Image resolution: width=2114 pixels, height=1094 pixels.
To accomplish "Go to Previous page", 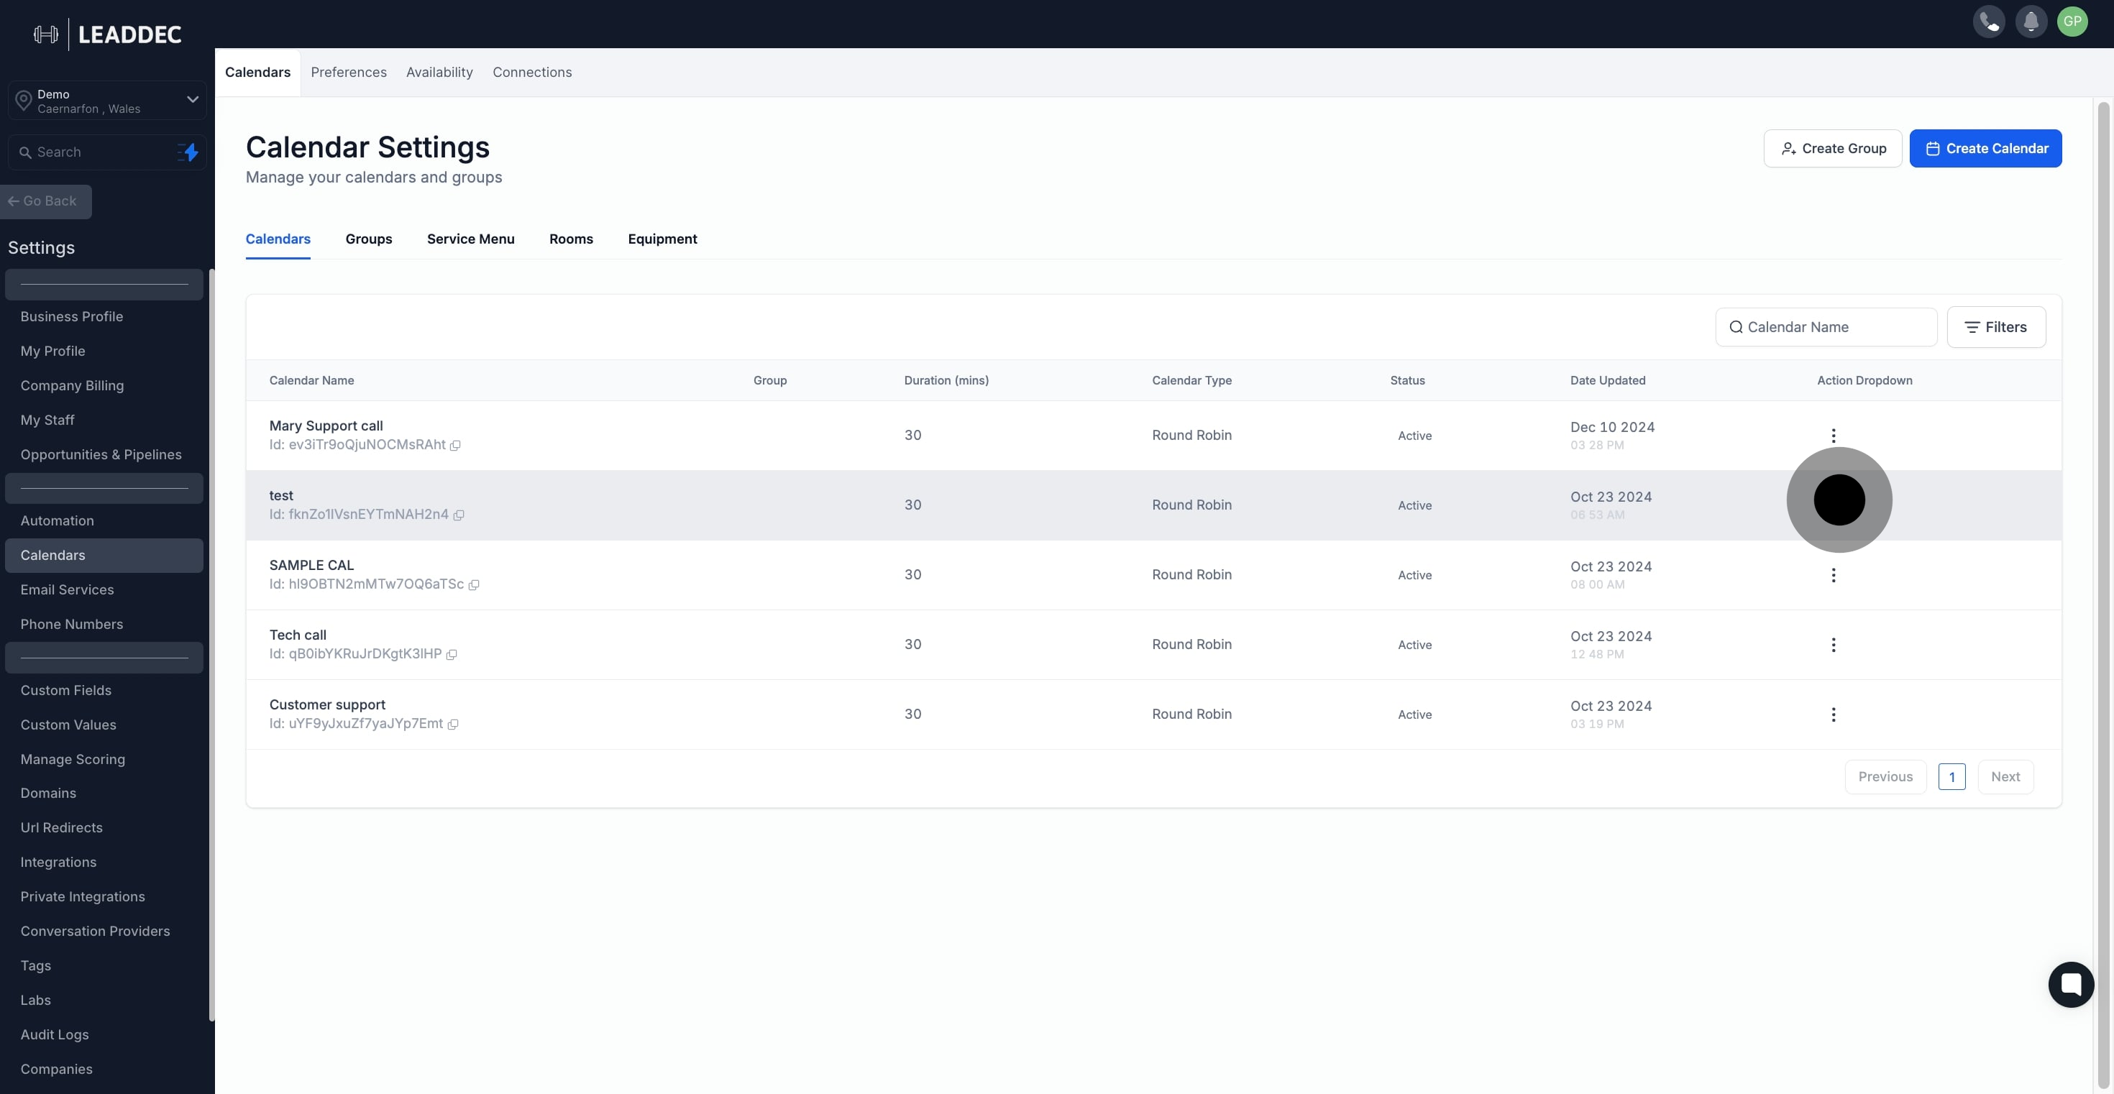I will [1885, 776].
